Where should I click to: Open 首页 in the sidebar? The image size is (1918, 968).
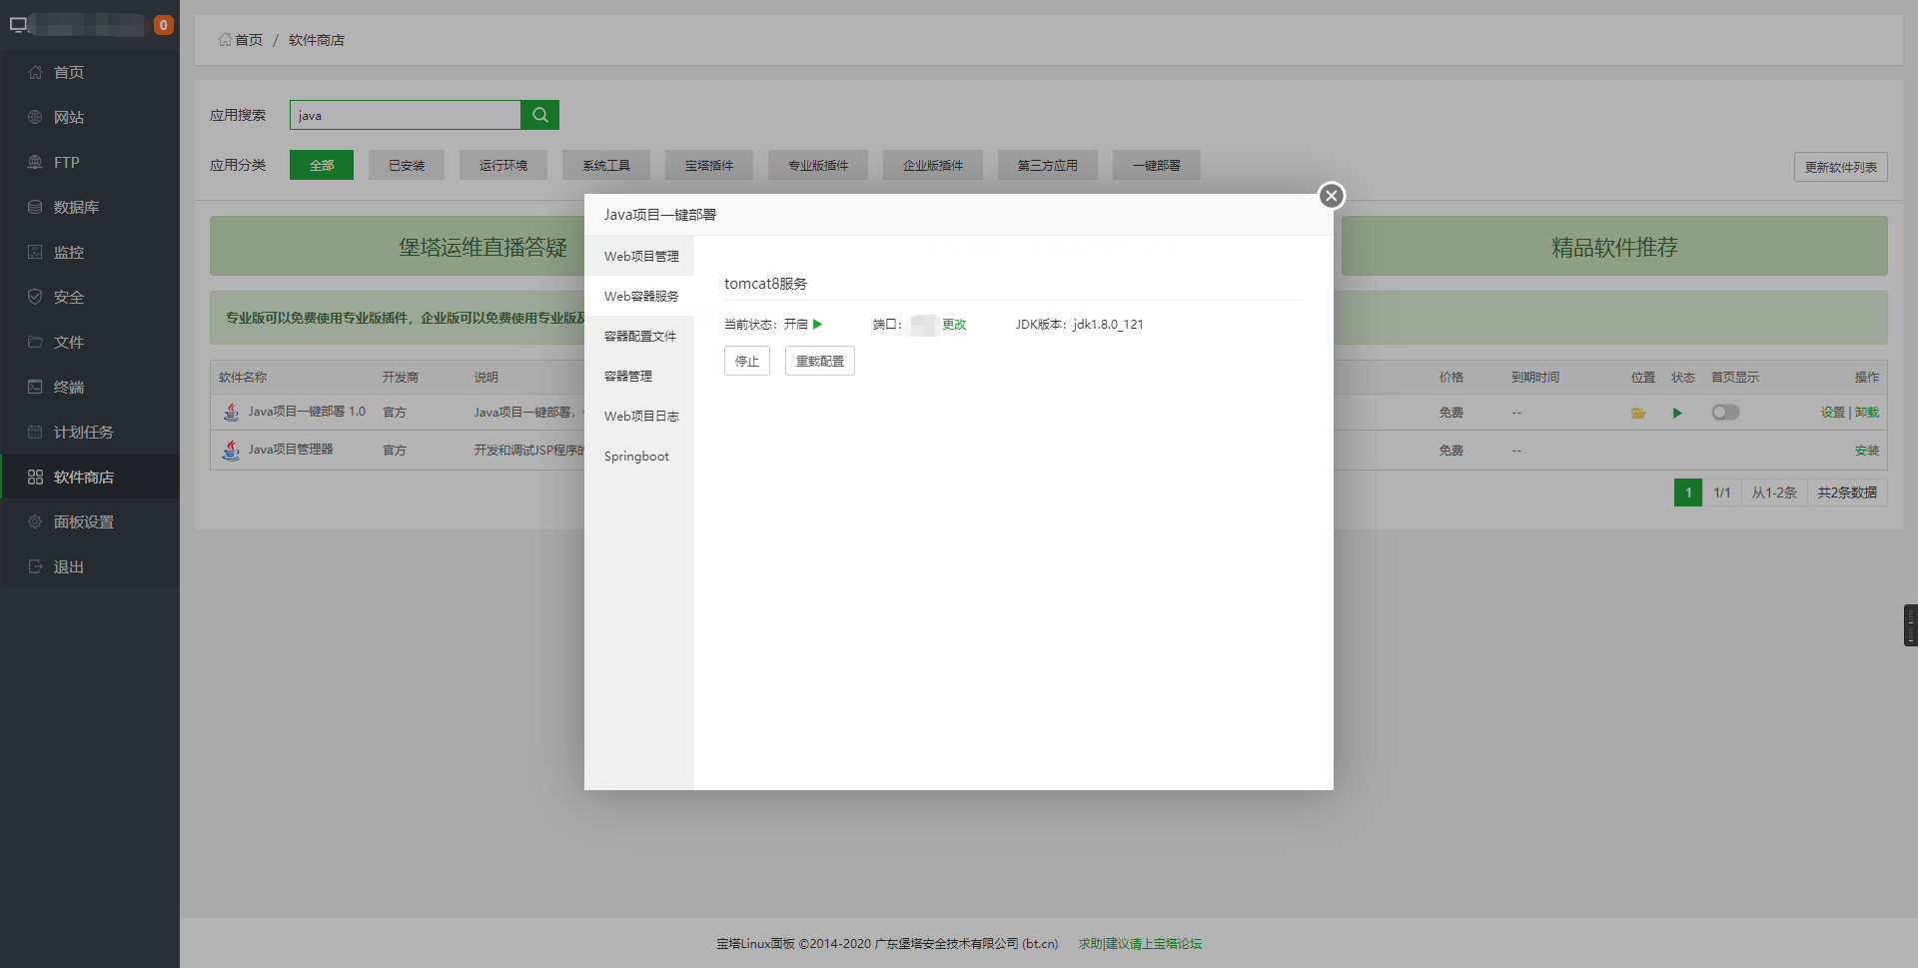click(x=90, y=72)
